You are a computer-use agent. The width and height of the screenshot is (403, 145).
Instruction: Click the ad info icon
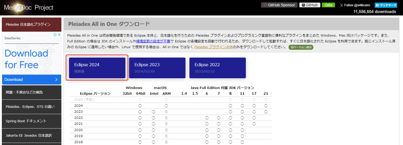click(x=54, y=34)
